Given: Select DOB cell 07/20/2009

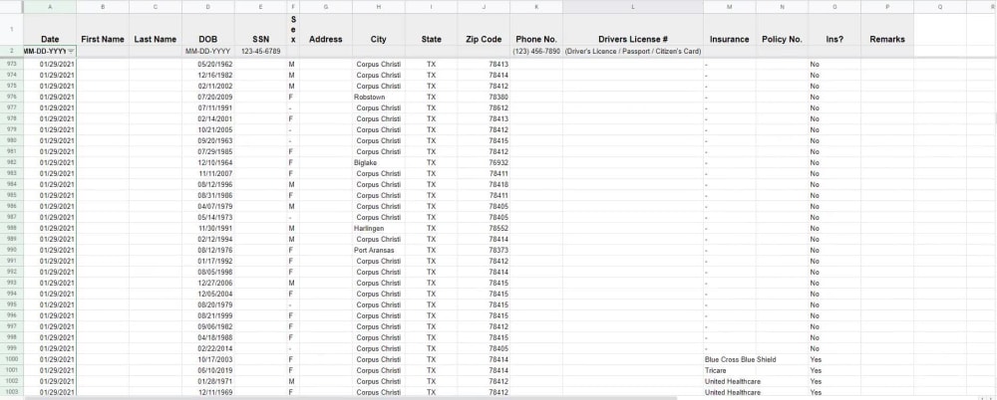Looking at the screenshot, I should pos(208,98).
